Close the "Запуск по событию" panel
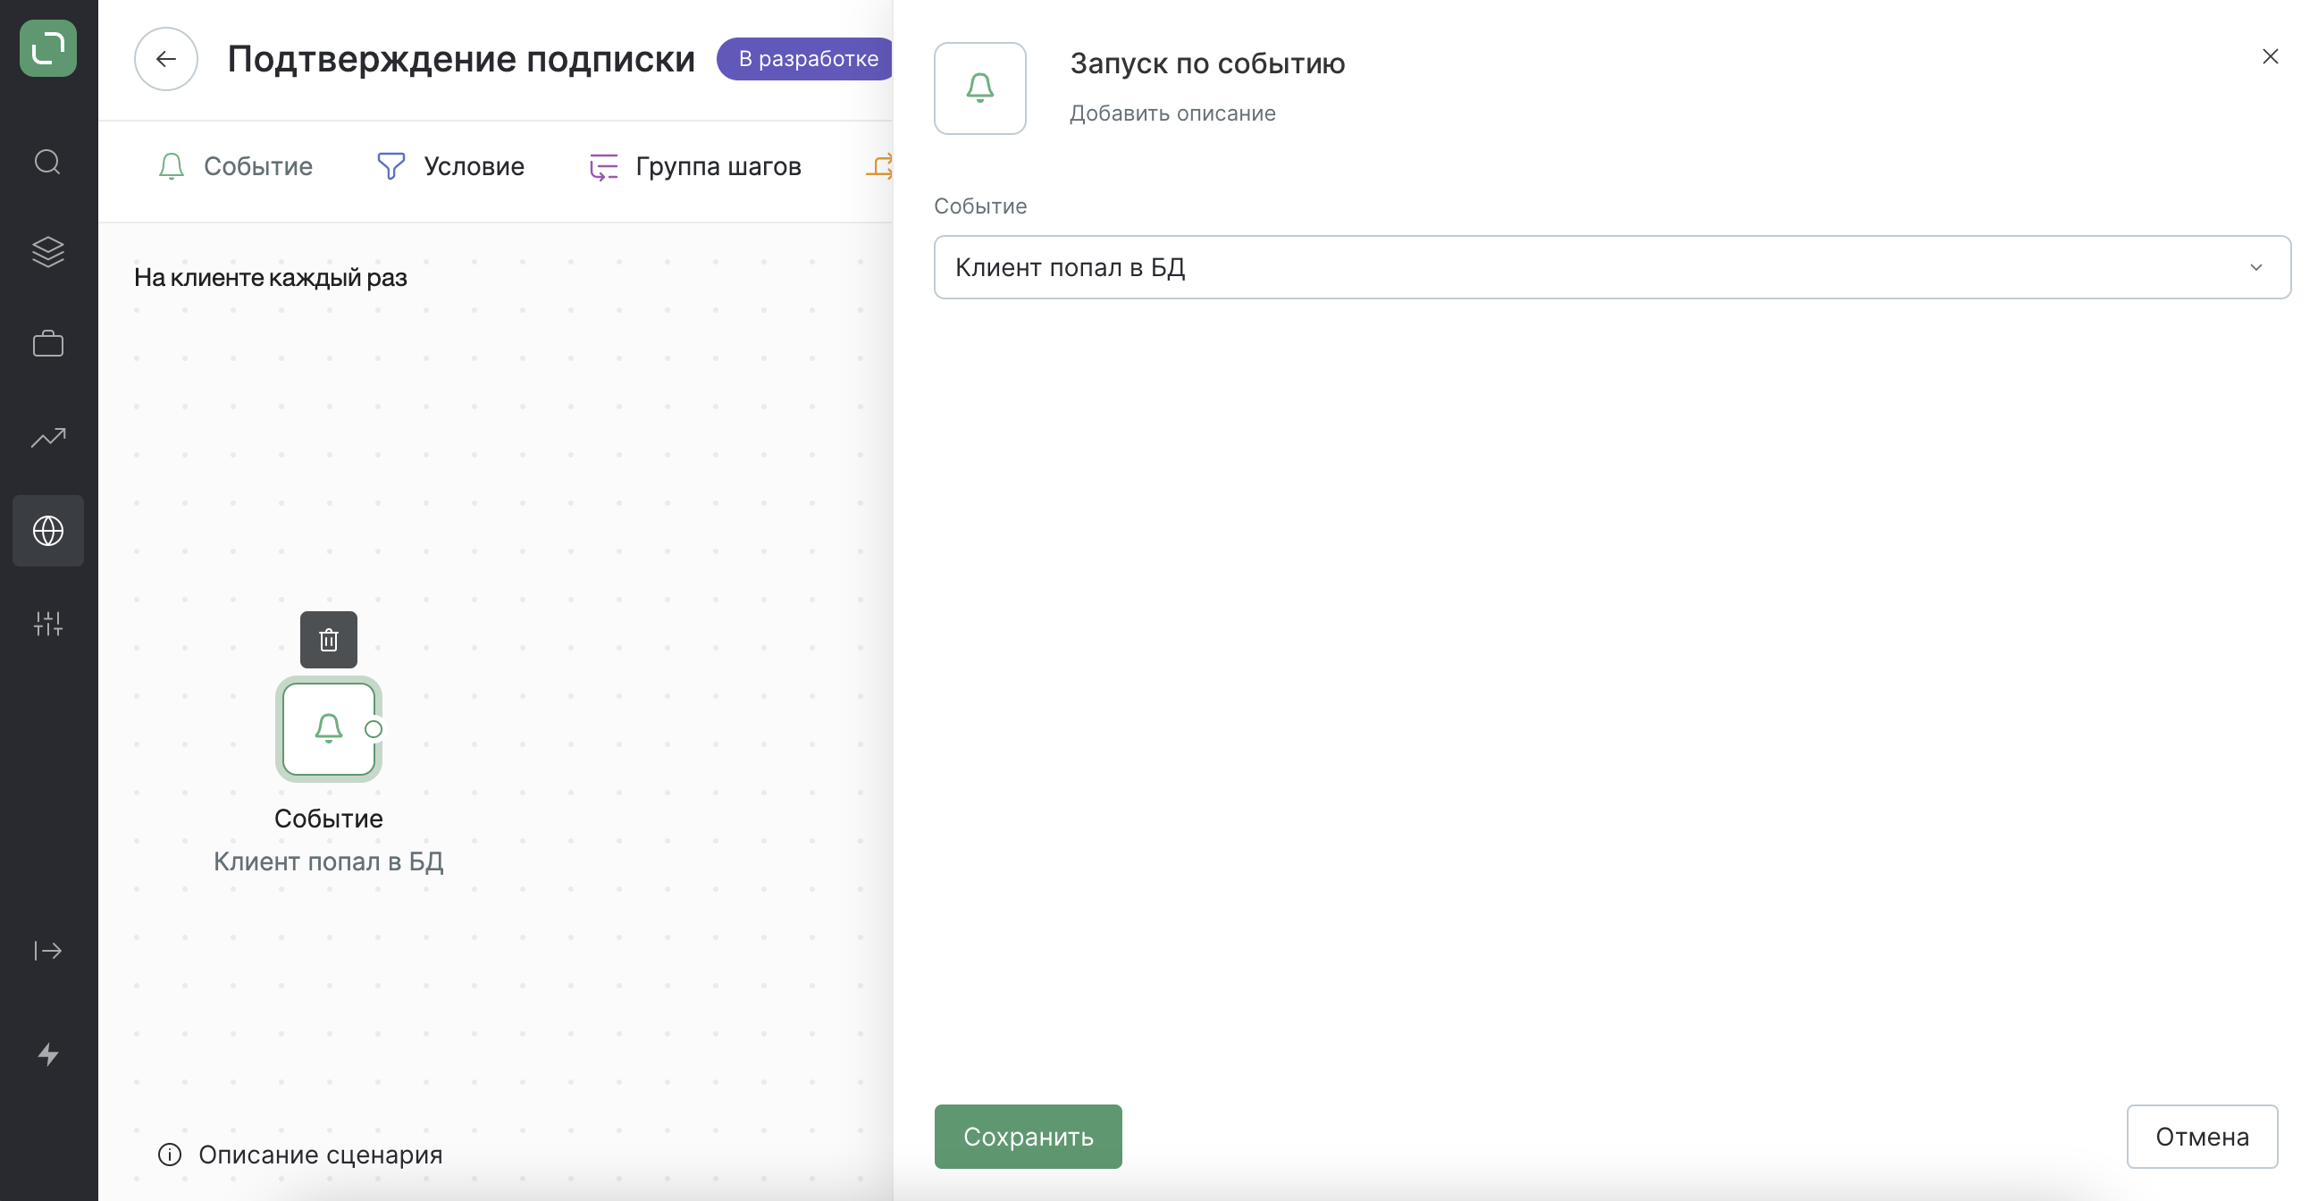This screenshot has width=2318, height=1201. click(2271, 56)
